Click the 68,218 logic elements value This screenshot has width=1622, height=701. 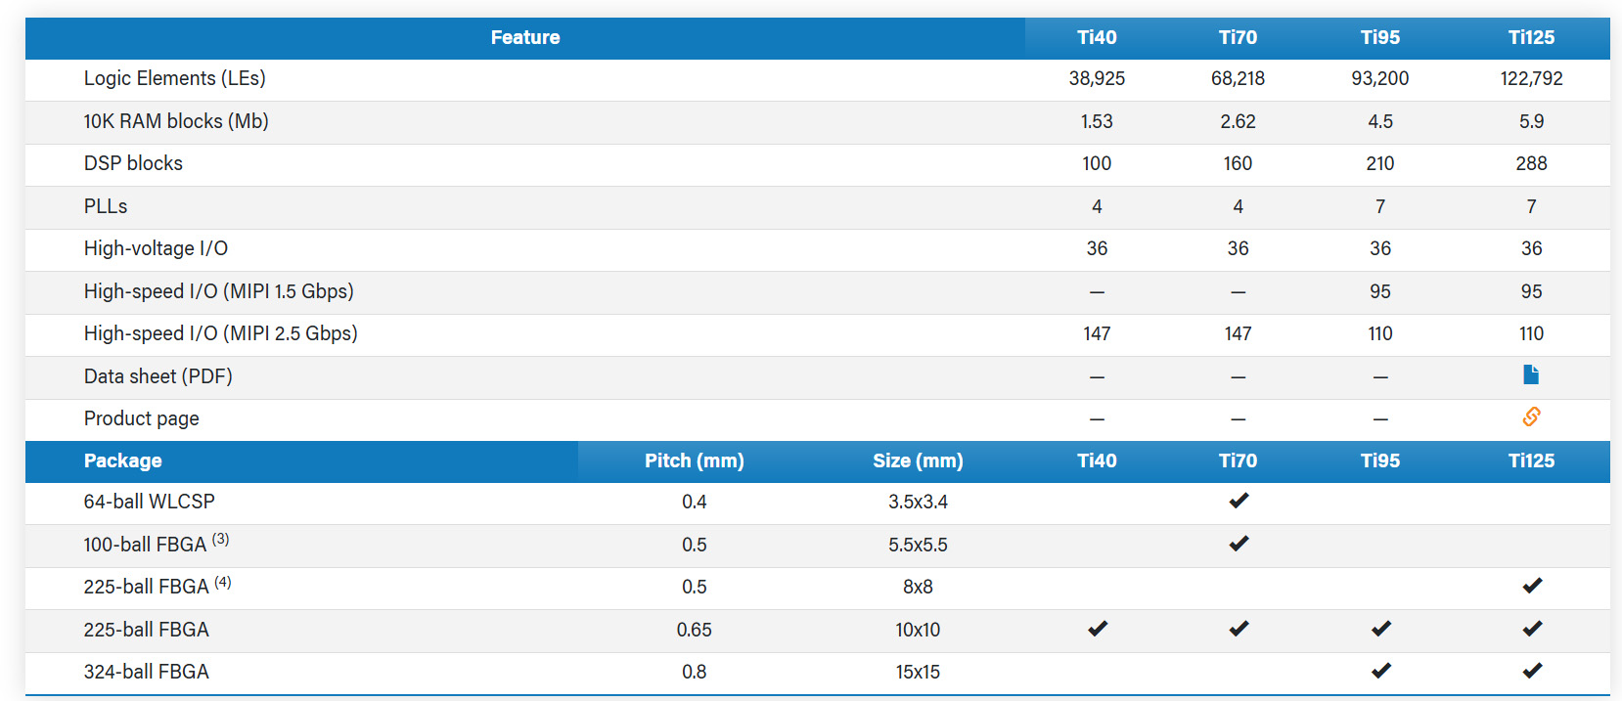click(x=1238, y=78)
